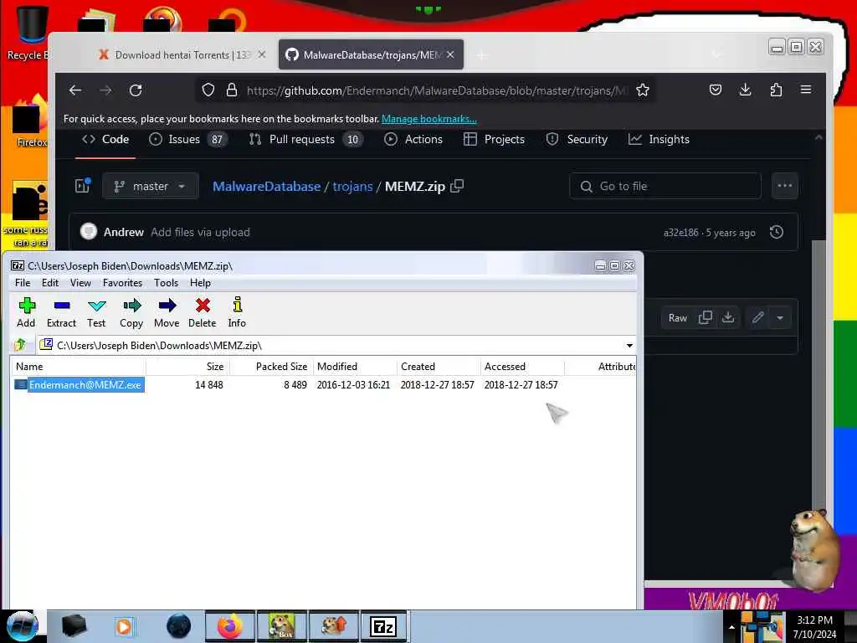Viewport: 857px width, 643px height.
Task: Expand the master branch dropdown
Action: tap(151, 187)
